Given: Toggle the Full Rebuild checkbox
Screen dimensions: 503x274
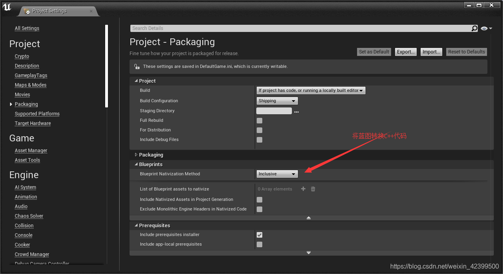Looking at the screenshot, I should click(259, 121).
